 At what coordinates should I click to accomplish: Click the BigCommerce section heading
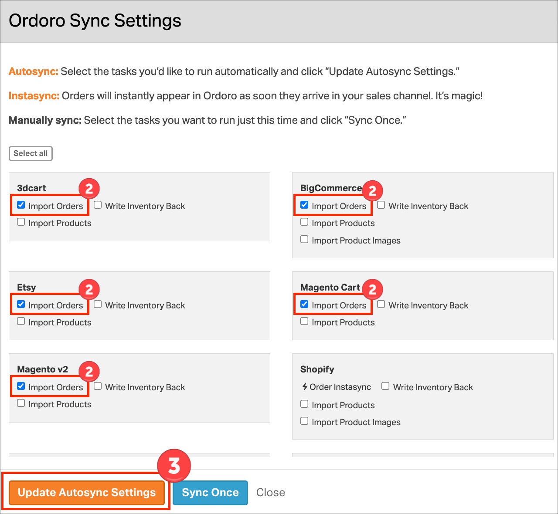pos(331,188)
